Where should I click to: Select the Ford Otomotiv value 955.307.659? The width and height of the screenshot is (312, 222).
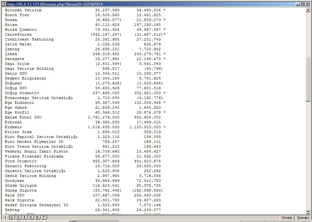pos(106,161)
